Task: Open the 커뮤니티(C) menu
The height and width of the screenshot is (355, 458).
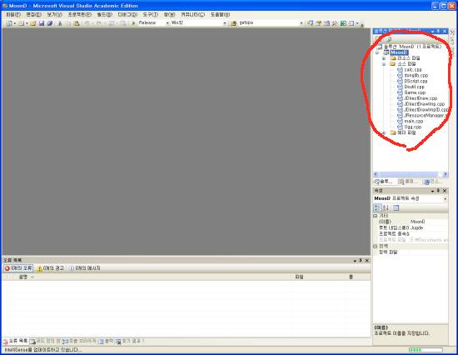Action: point(193,15)
